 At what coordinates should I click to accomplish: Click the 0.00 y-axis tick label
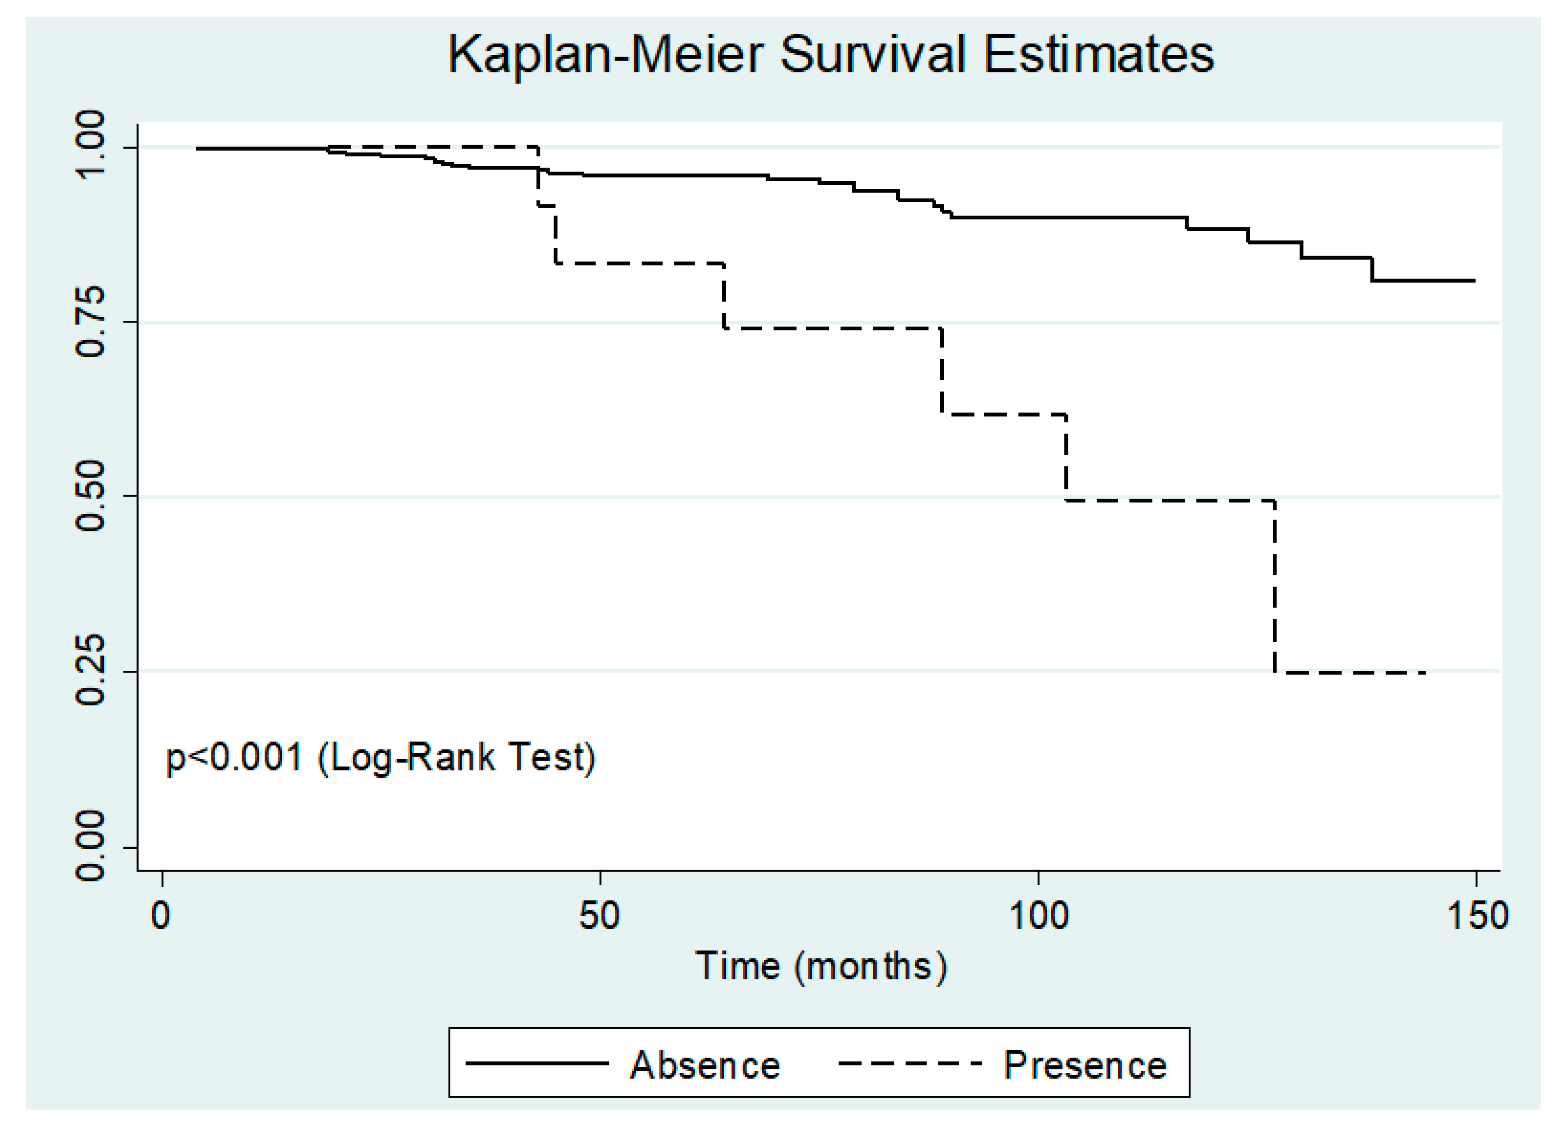[90, 846]
